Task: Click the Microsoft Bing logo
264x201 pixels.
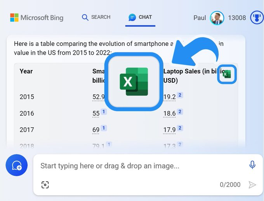Action: (x=36, y=17)
